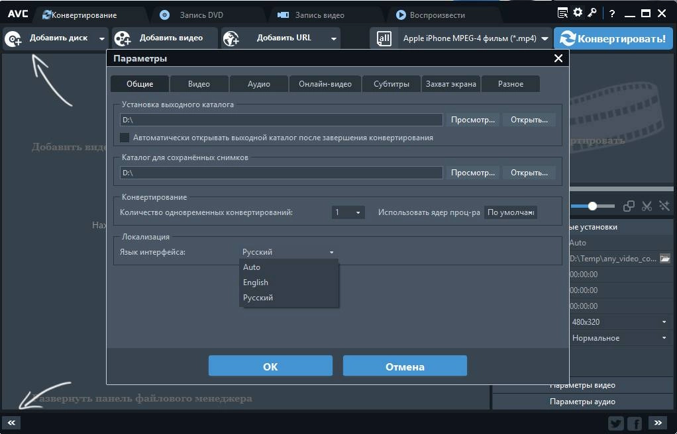Select the Захват экрана settings tab
The image size is (677, 434).
[x=450, y=84]
